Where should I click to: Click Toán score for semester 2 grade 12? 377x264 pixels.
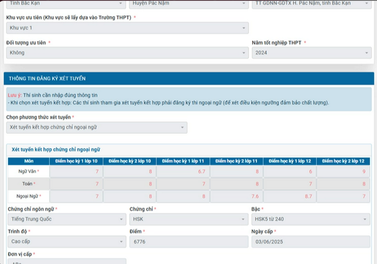343,184
